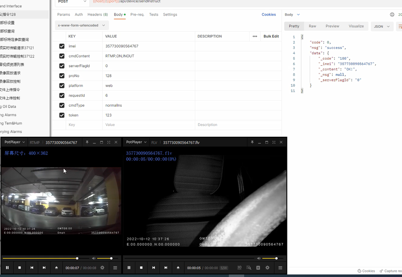The image size is (402, 277).
Task: Pin the RTMP PotPlayer window on top
Action: click(87, 142)
